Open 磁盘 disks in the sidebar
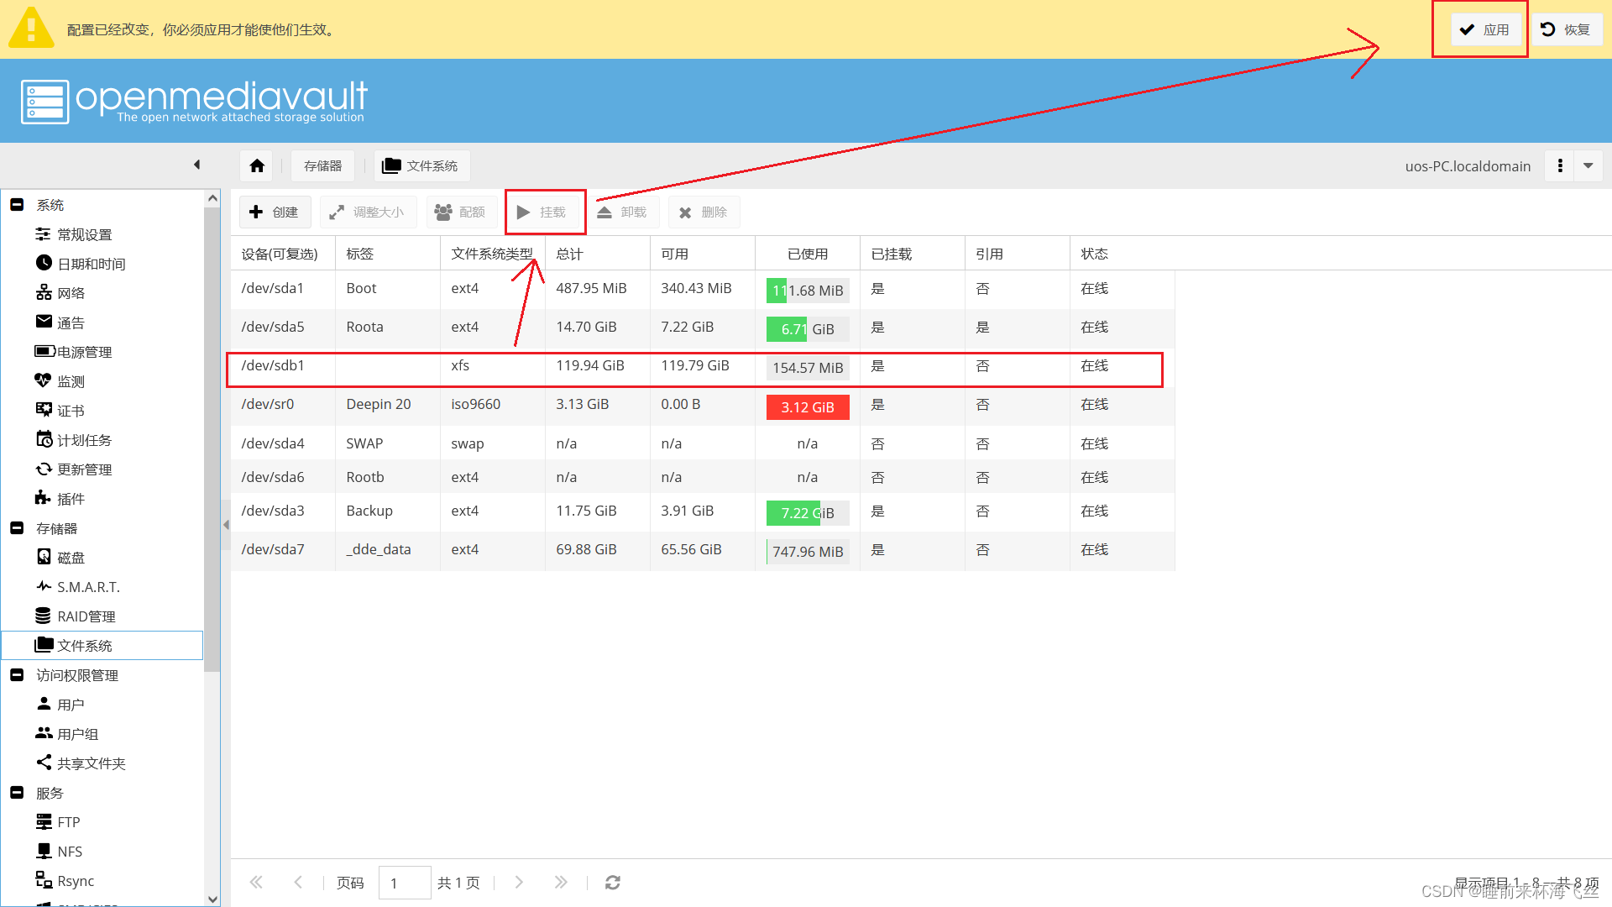1612x907 pixels. click(x=71, y=558)
